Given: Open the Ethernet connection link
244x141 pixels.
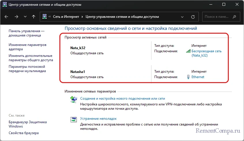Looking at the screenshot, I should pos(198,77).
